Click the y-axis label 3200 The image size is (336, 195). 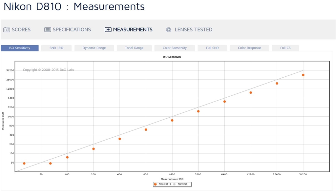(11, 107)
